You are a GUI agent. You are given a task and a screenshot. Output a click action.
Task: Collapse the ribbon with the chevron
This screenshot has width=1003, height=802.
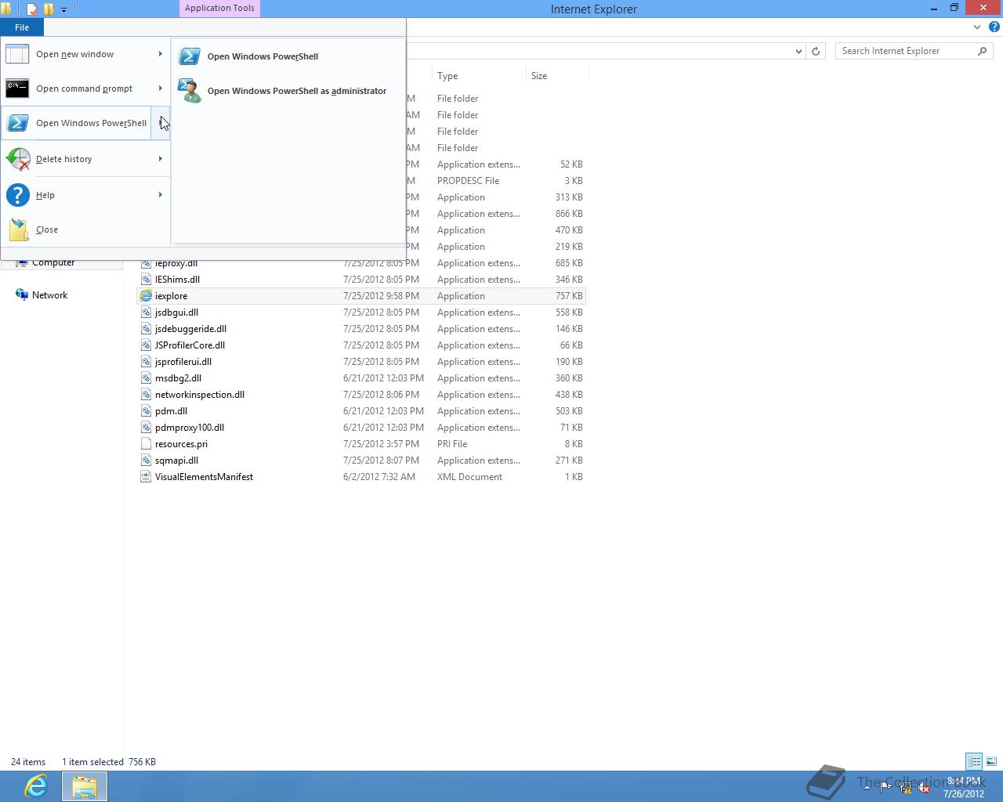pos(976,27)
